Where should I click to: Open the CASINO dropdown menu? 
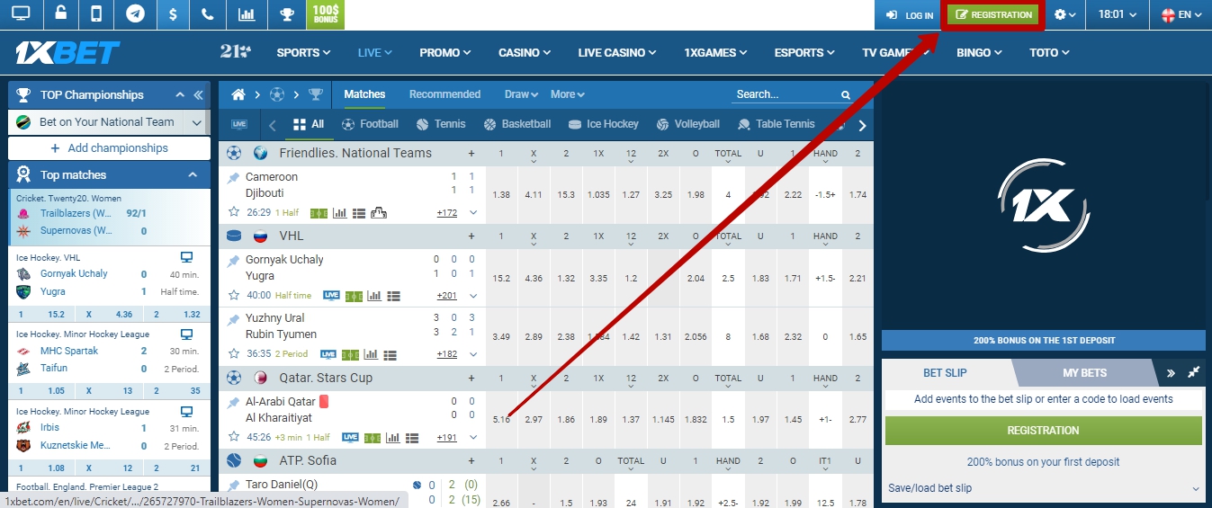coord(525,53)
